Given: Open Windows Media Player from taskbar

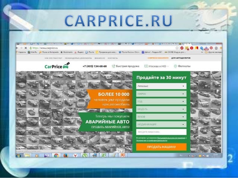Looking at the screenshot, I should pyautogui.click(x=37, y=155).
